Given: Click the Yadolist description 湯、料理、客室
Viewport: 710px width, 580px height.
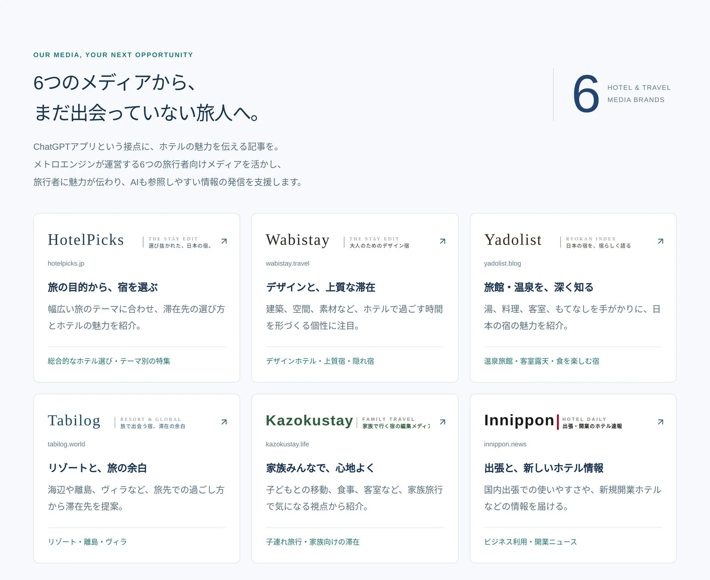Looking at the screenshot, I should coord(572,317).
